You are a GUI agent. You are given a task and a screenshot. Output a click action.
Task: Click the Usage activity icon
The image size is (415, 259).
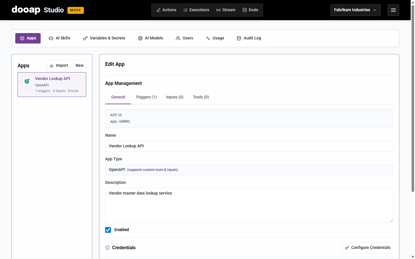click(x=208, y=38)
